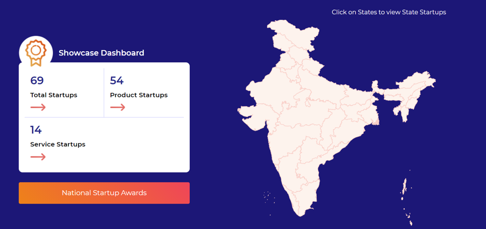
Task: Select the Total Startups label
Action: [54, 95]
